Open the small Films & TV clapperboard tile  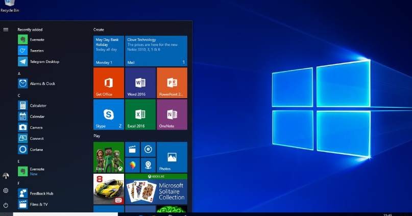tap(132, 150)
